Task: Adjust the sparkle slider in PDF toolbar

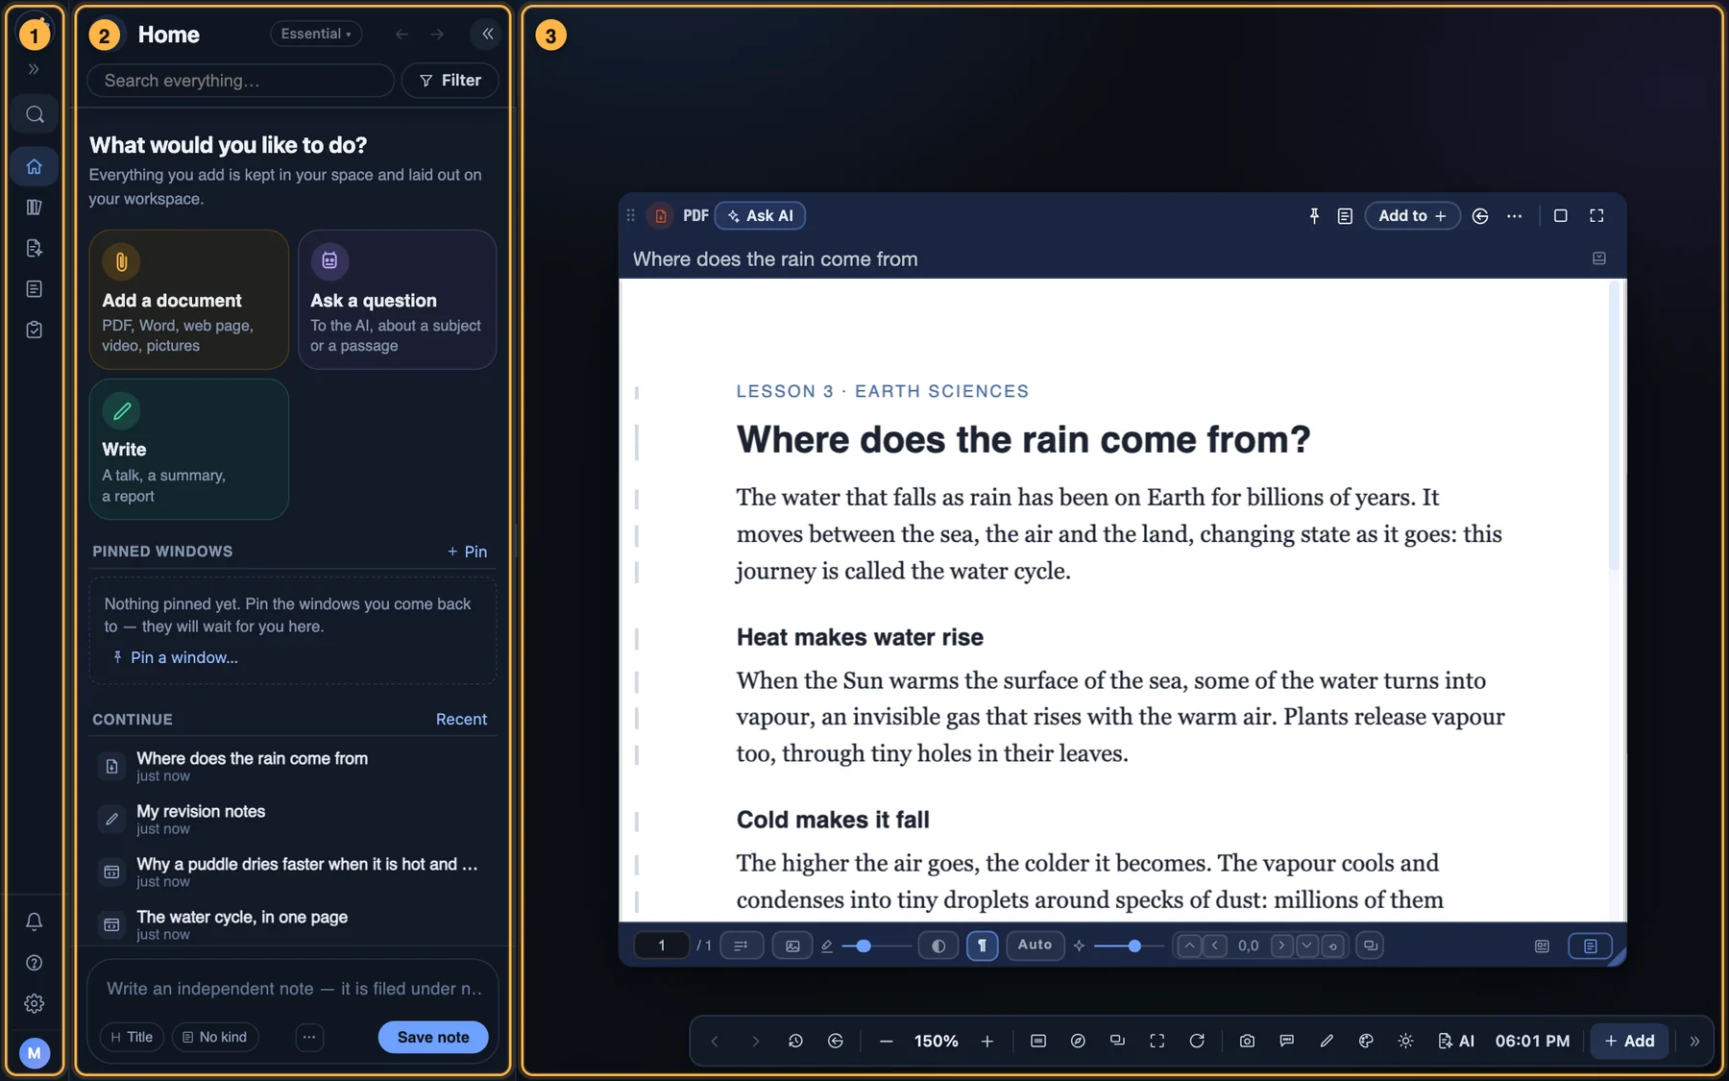Action: pyautogui.click(x=1128, y=946)
